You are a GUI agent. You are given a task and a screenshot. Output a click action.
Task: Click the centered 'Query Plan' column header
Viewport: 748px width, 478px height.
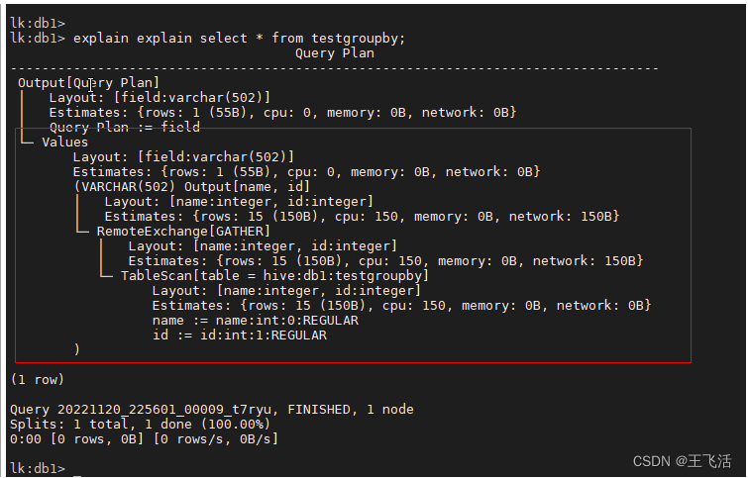(335, 52)
